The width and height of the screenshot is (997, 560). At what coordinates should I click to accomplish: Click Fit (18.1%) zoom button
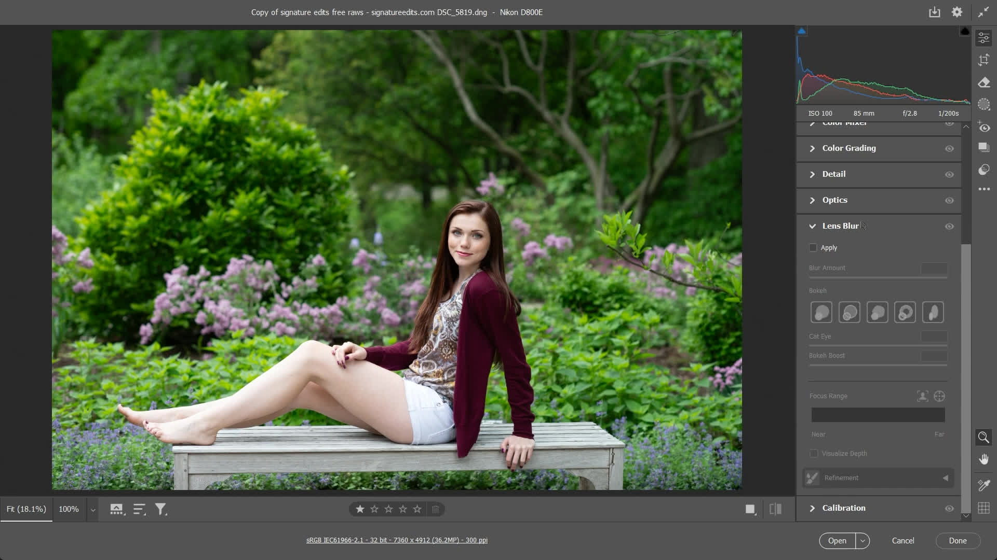[x=26, y=509]
